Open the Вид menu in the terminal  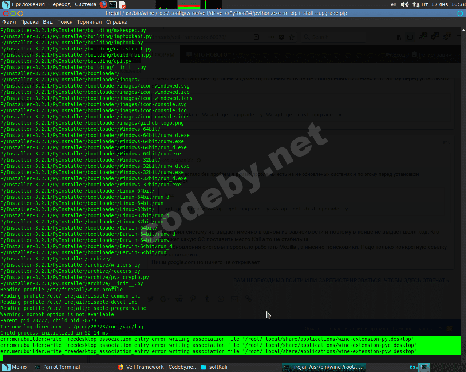coord(48,22)
